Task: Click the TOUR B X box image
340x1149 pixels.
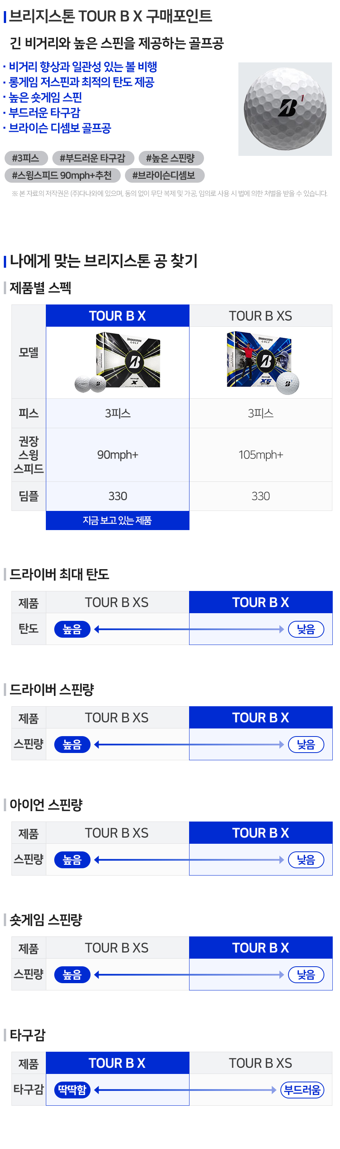Action: pyautogui.click(x=118, y=362)
